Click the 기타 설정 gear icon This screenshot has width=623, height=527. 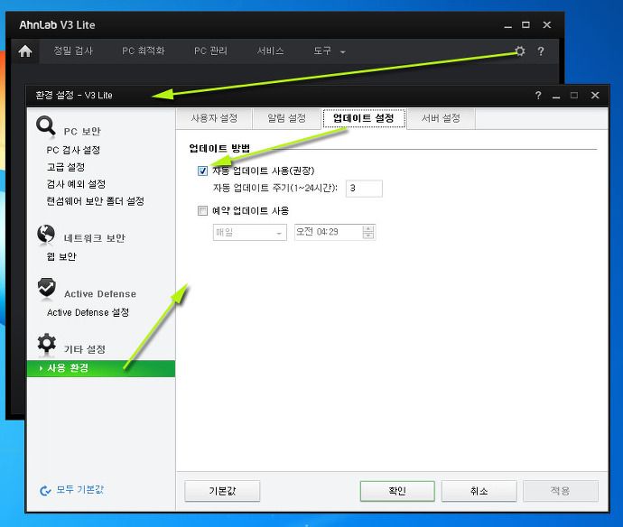pyautogui.click(x=46, y=343)
